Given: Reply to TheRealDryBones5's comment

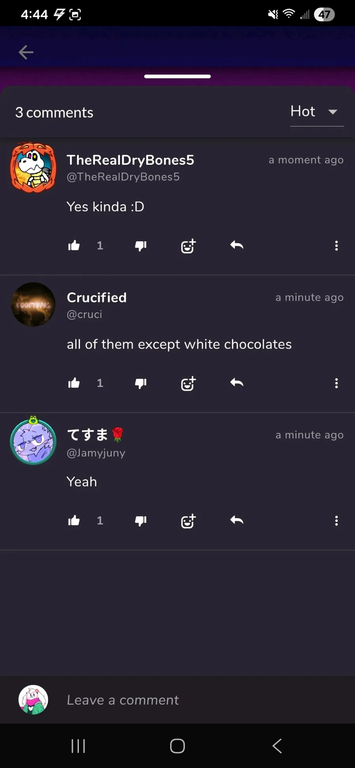Looking at the screenshot, I should click(x=237, y=245).
